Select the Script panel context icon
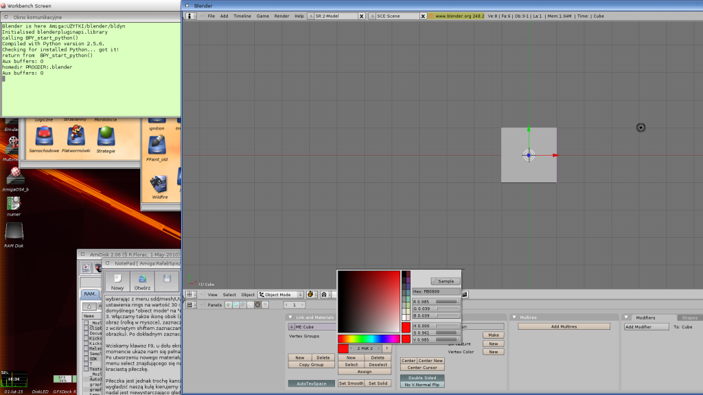Image resolution: width=703 pixels, height=395 pixels. click(x=236, y=305)
